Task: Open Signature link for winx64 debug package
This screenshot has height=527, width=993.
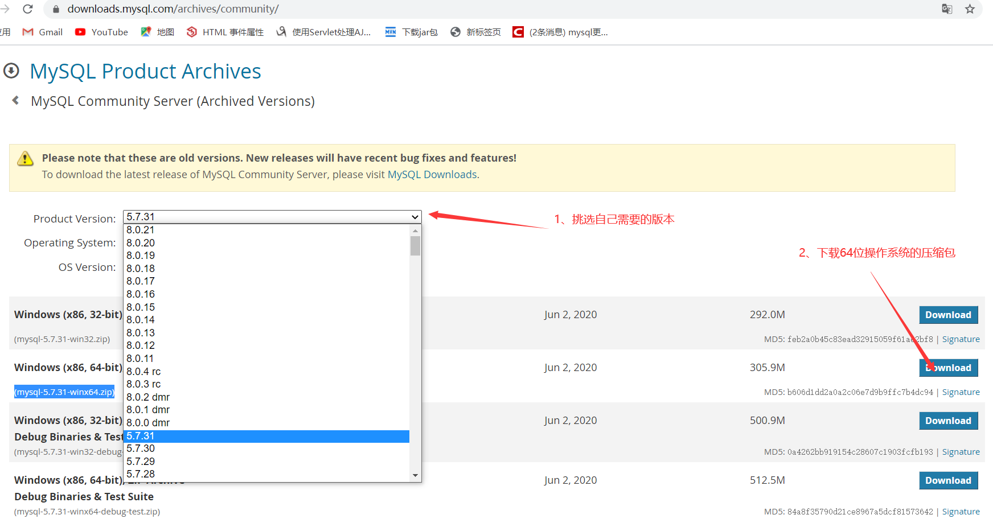Action: (x=961, y=512)
